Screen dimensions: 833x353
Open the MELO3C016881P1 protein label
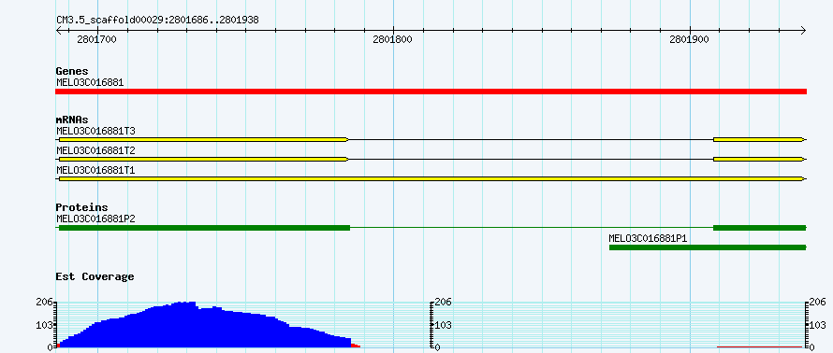click(x=648, y=238)
